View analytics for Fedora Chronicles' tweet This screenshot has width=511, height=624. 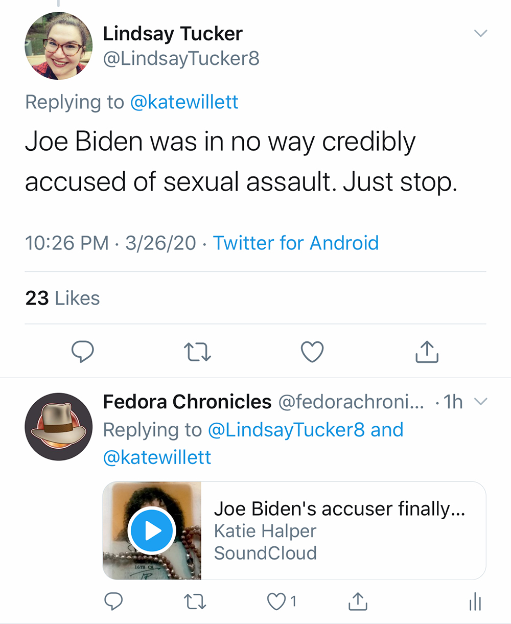[475, 602]
